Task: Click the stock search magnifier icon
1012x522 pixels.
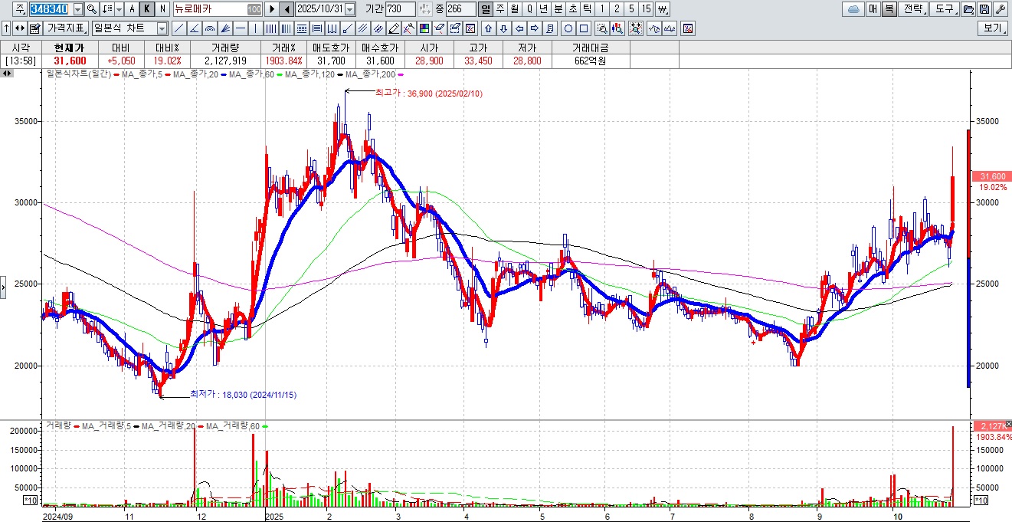Action: [91, 9]
